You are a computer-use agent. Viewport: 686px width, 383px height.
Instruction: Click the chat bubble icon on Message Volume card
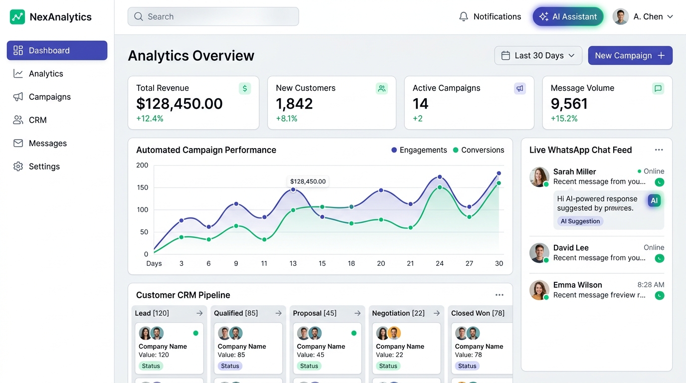(658, 89)
